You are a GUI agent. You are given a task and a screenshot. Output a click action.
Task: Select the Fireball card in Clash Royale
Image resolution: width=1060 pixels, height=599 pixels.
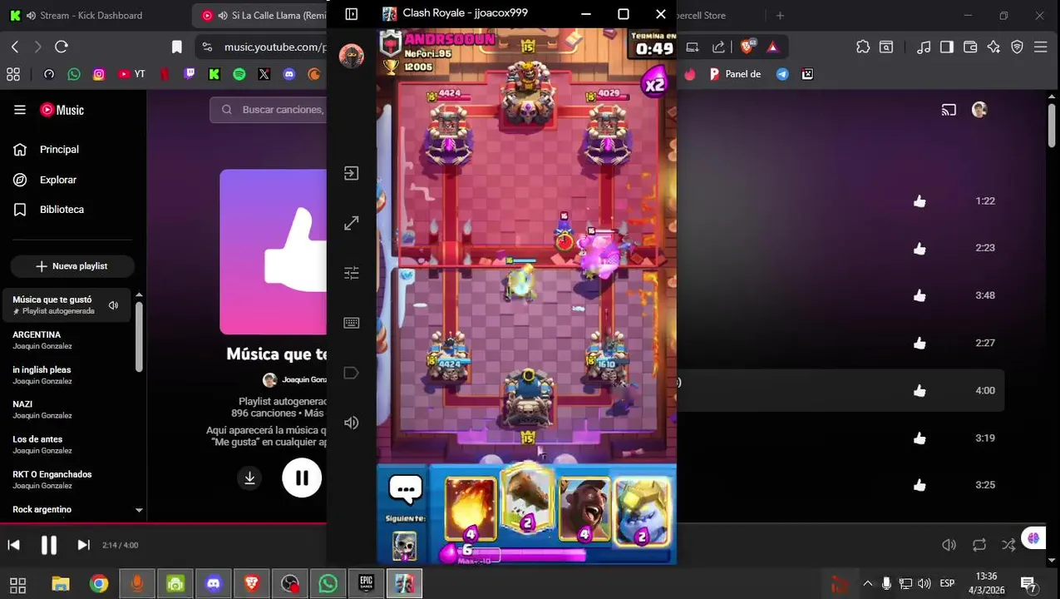coord(471,509)
